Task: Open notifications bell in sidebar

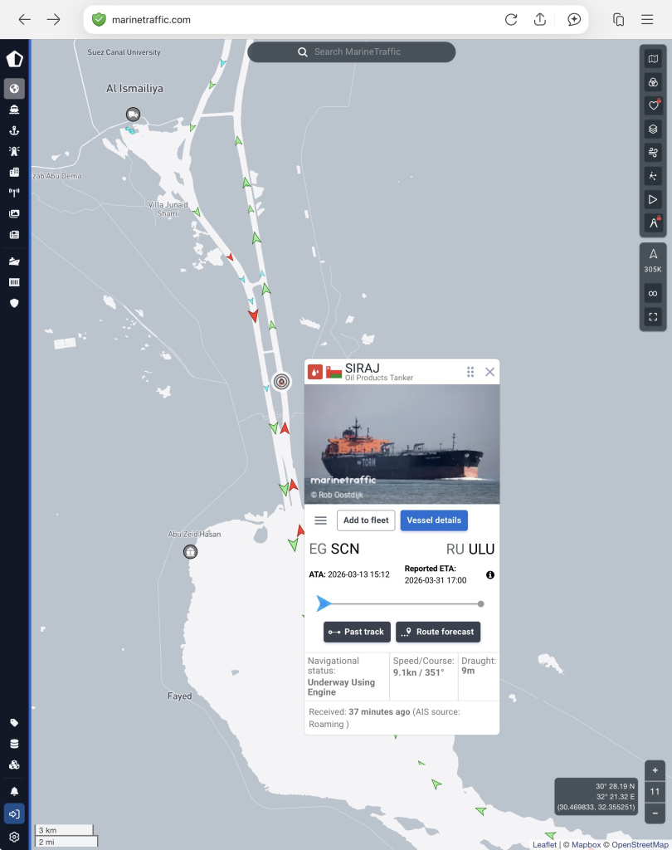Action: [14, 791]
